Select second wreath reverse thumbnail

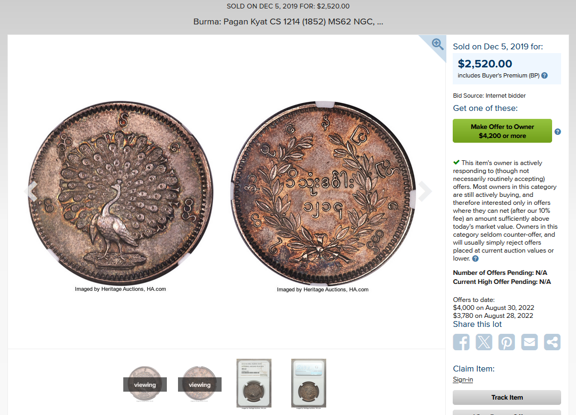coord(199,384)
